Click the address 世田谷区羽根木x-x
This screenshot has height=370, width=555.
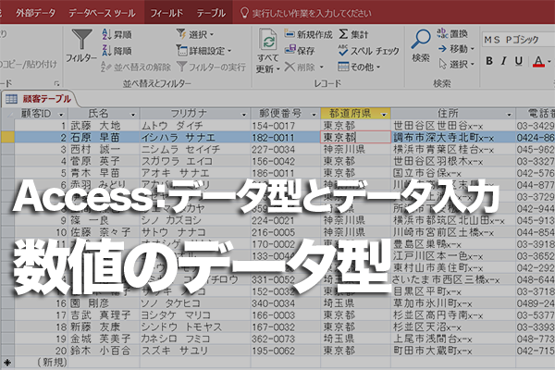tap(453, 162)
